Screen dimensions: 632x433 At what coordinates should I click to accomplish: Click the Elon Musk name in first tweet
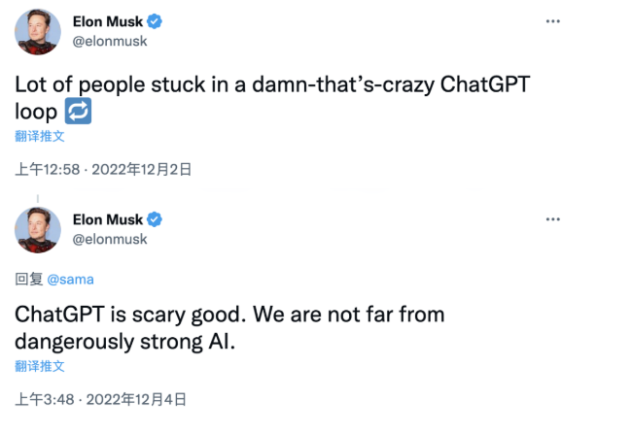pos(108,21)
